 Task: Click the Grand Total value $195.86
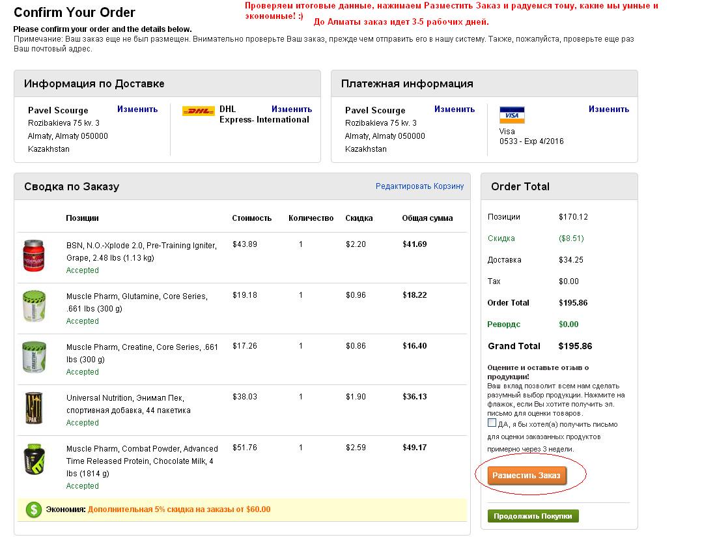click(575, 346)
